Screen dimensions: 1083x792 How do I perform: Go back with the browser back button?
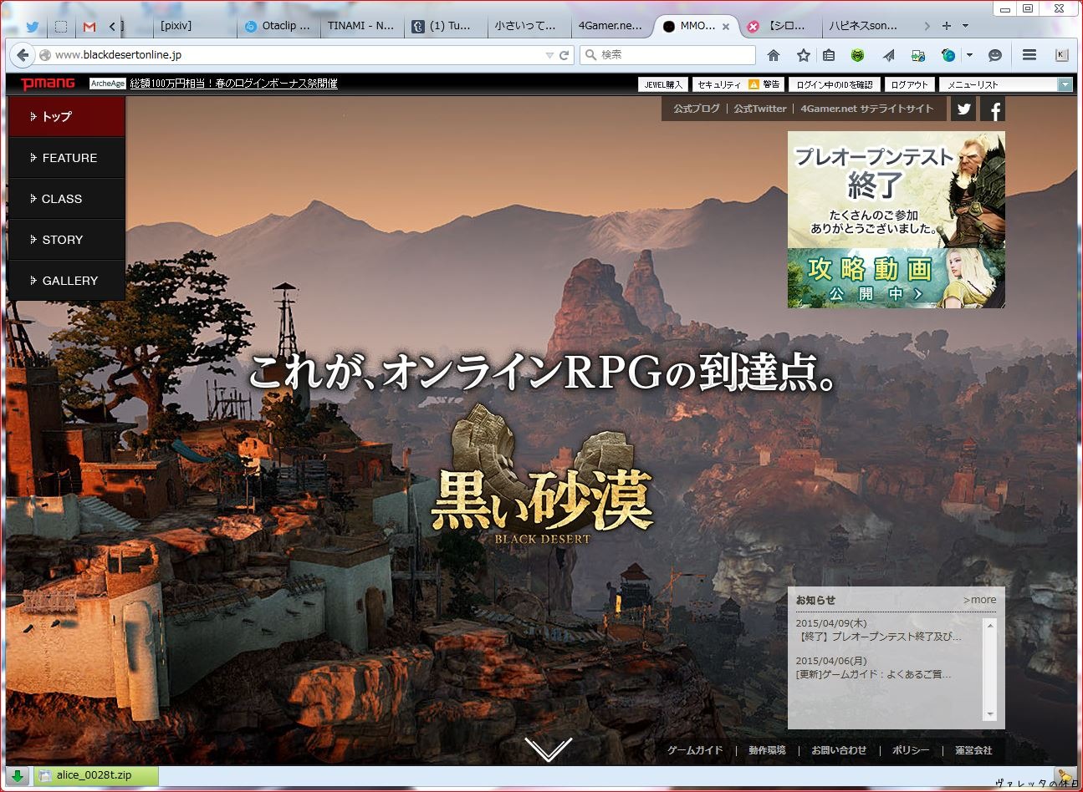[x=22, y=55]
